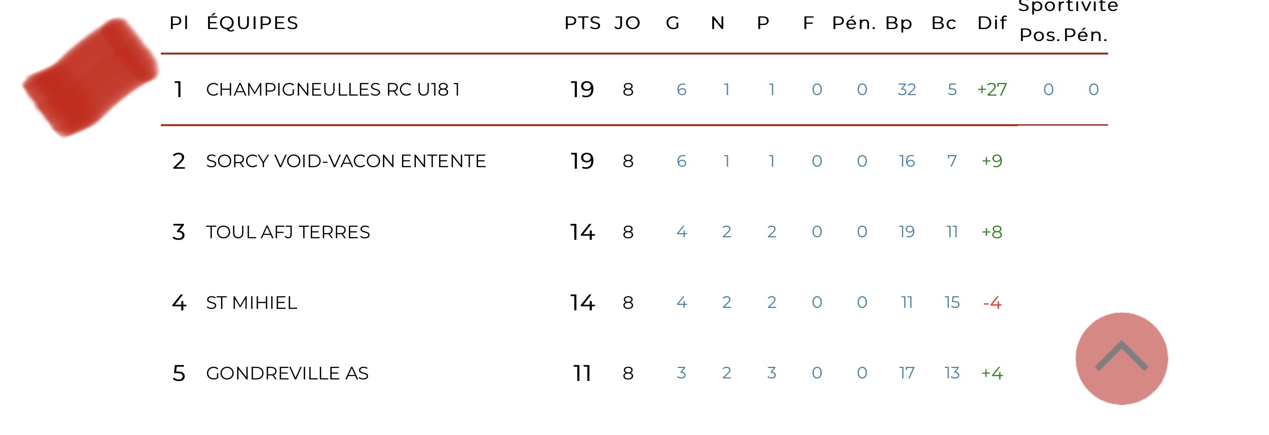Click the Pl ranking column header
The width and height of the screenshot is (1269, 435).
coord(179,23)
